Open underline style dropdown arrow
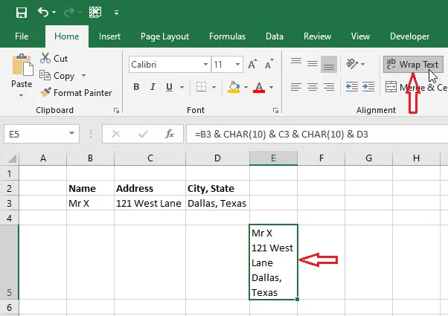Viewport: 448px width, 316px height. point(182,87)
